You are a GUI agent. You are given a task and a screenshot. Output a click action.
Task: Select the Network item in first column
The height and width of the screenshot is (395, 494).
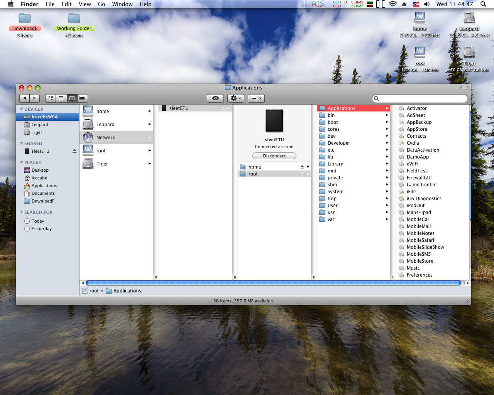point(116,137)
